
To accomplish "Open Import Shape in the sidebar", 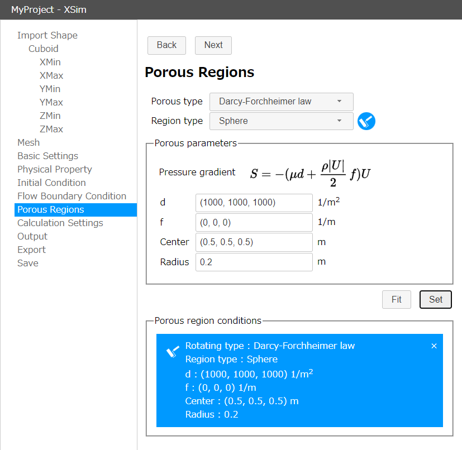I will [47, 35].
